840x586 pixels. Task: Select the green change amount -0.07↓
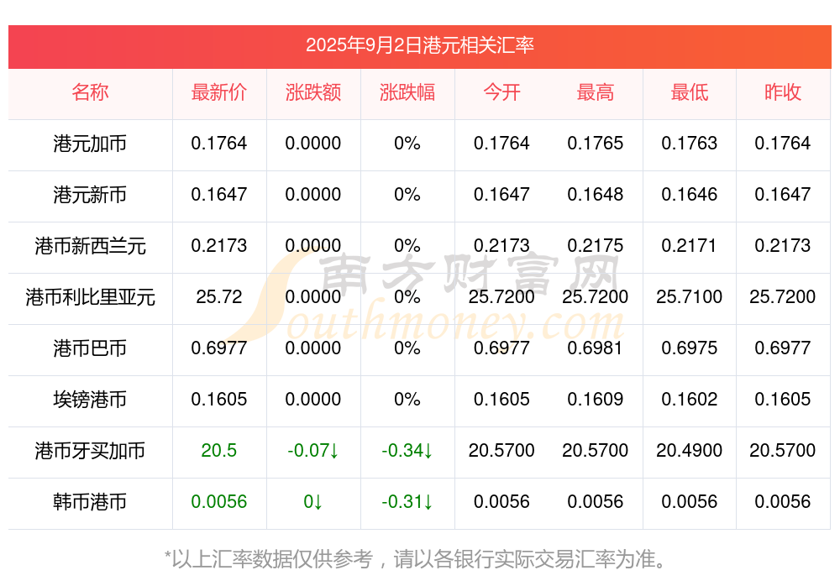[x=313, y=450]
